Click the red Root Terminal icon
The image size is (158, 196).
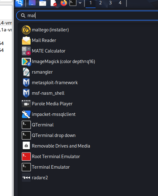[x=26, y=157]
